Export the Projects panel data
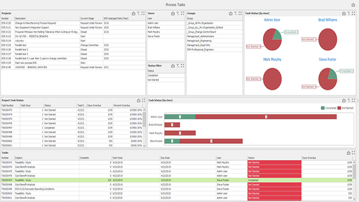The image size is (359, 202). pos(134,14)
